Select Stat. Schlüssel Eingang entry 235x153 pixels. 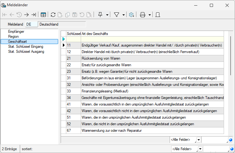(26, 47)
